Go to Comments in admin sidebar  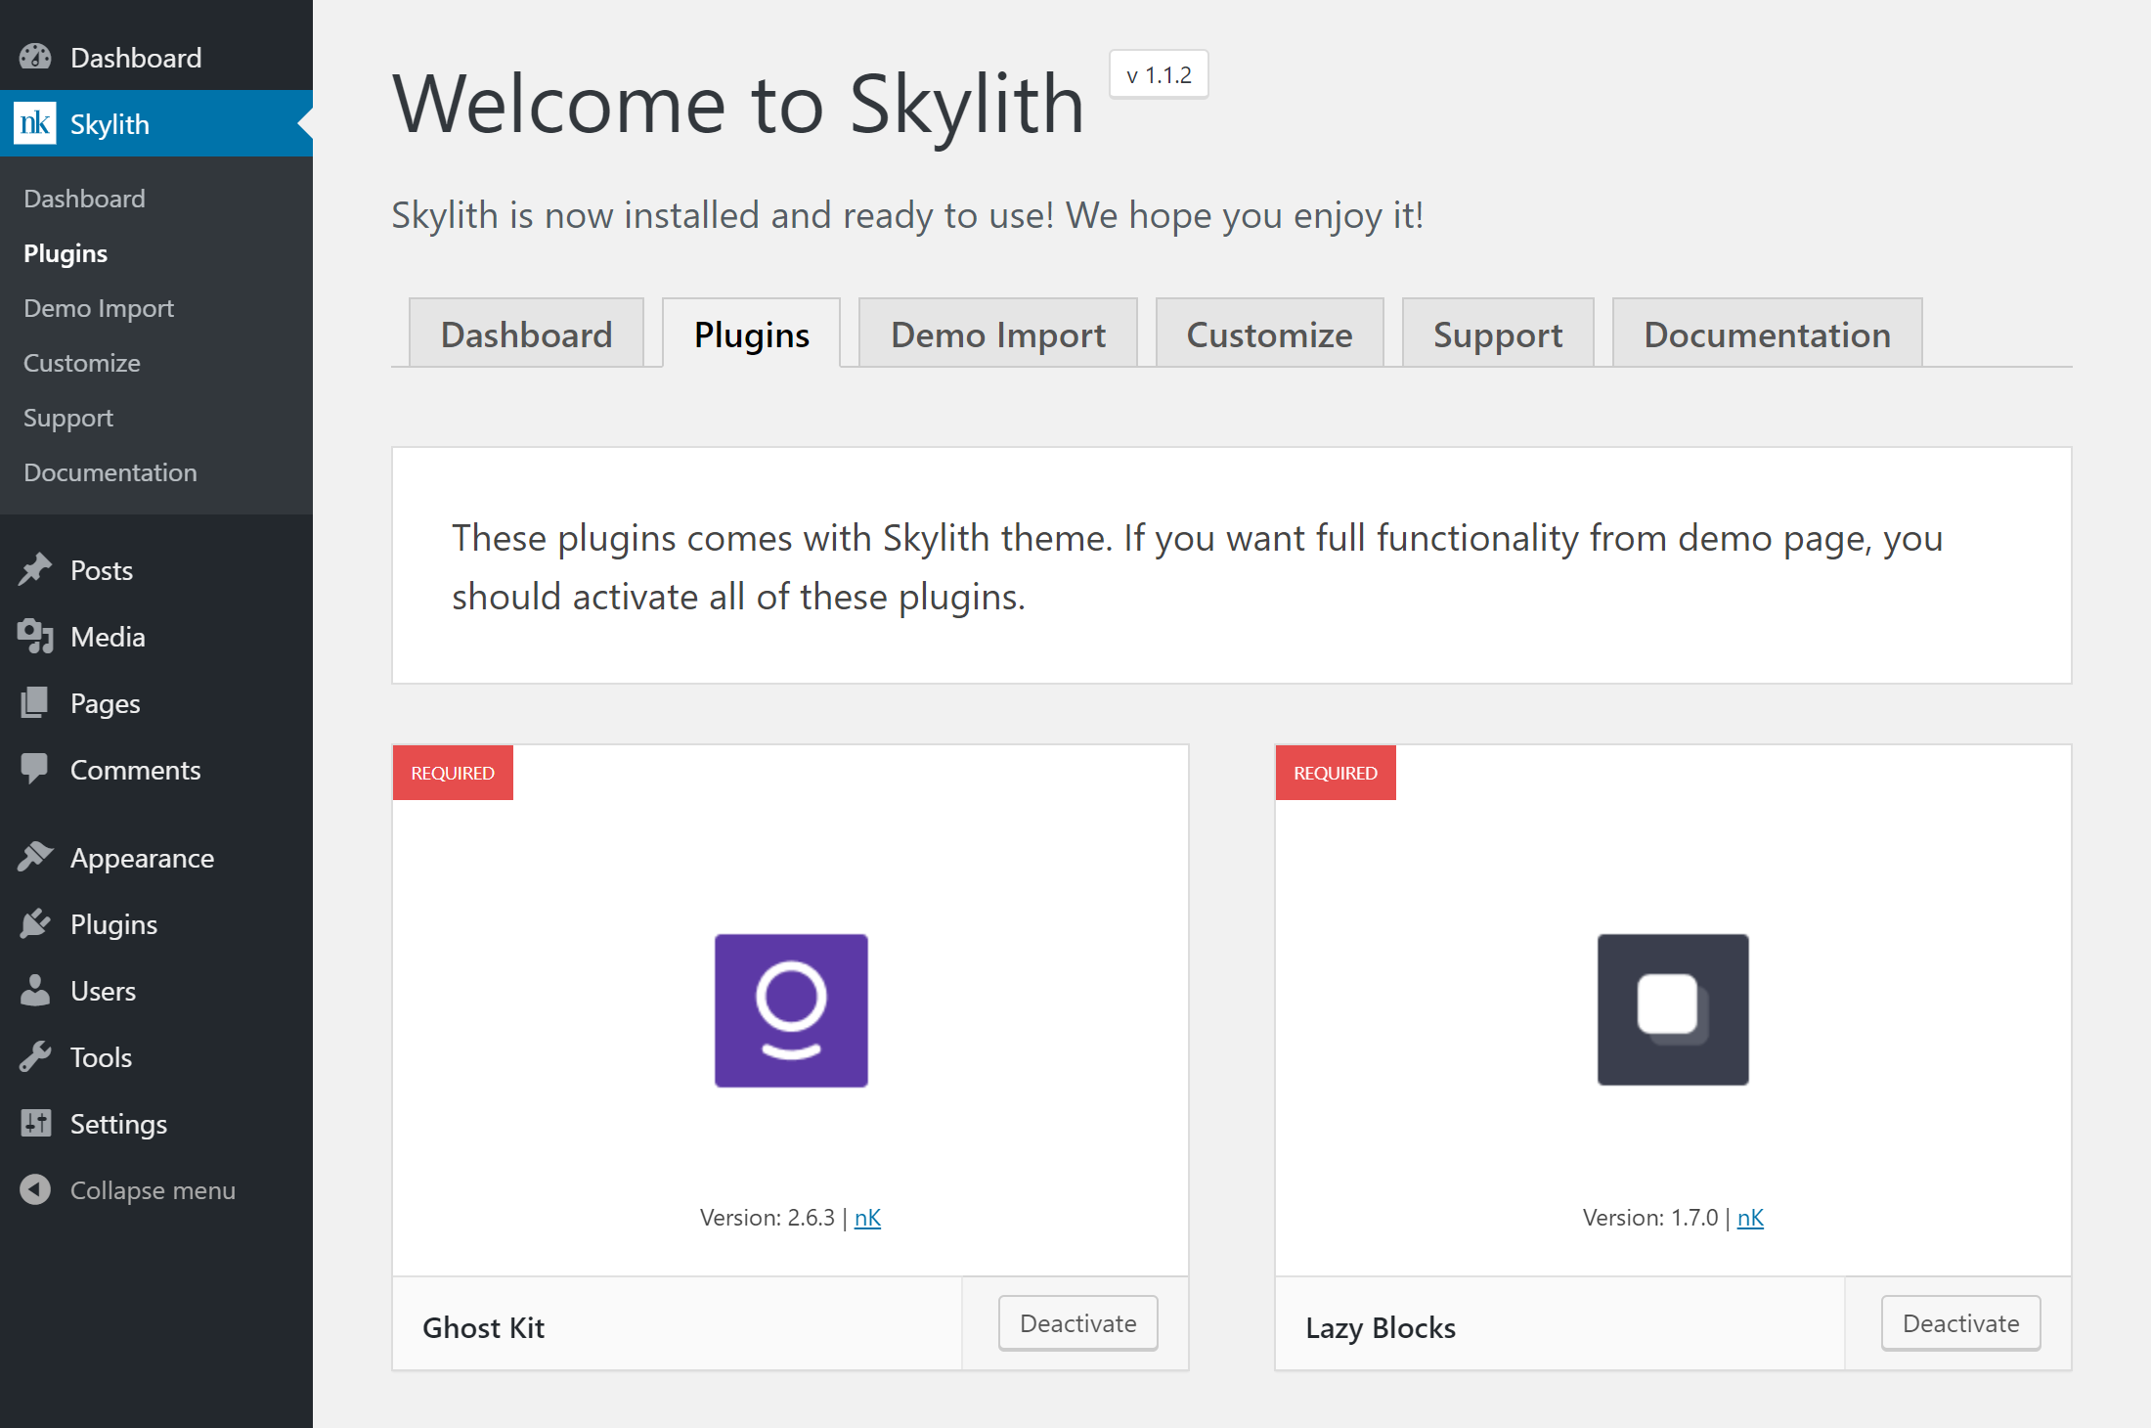tap(156, 770)
